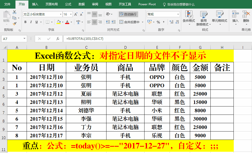Toggle italic formatting
Screen dimensions: 252x153
coord(31,22)
